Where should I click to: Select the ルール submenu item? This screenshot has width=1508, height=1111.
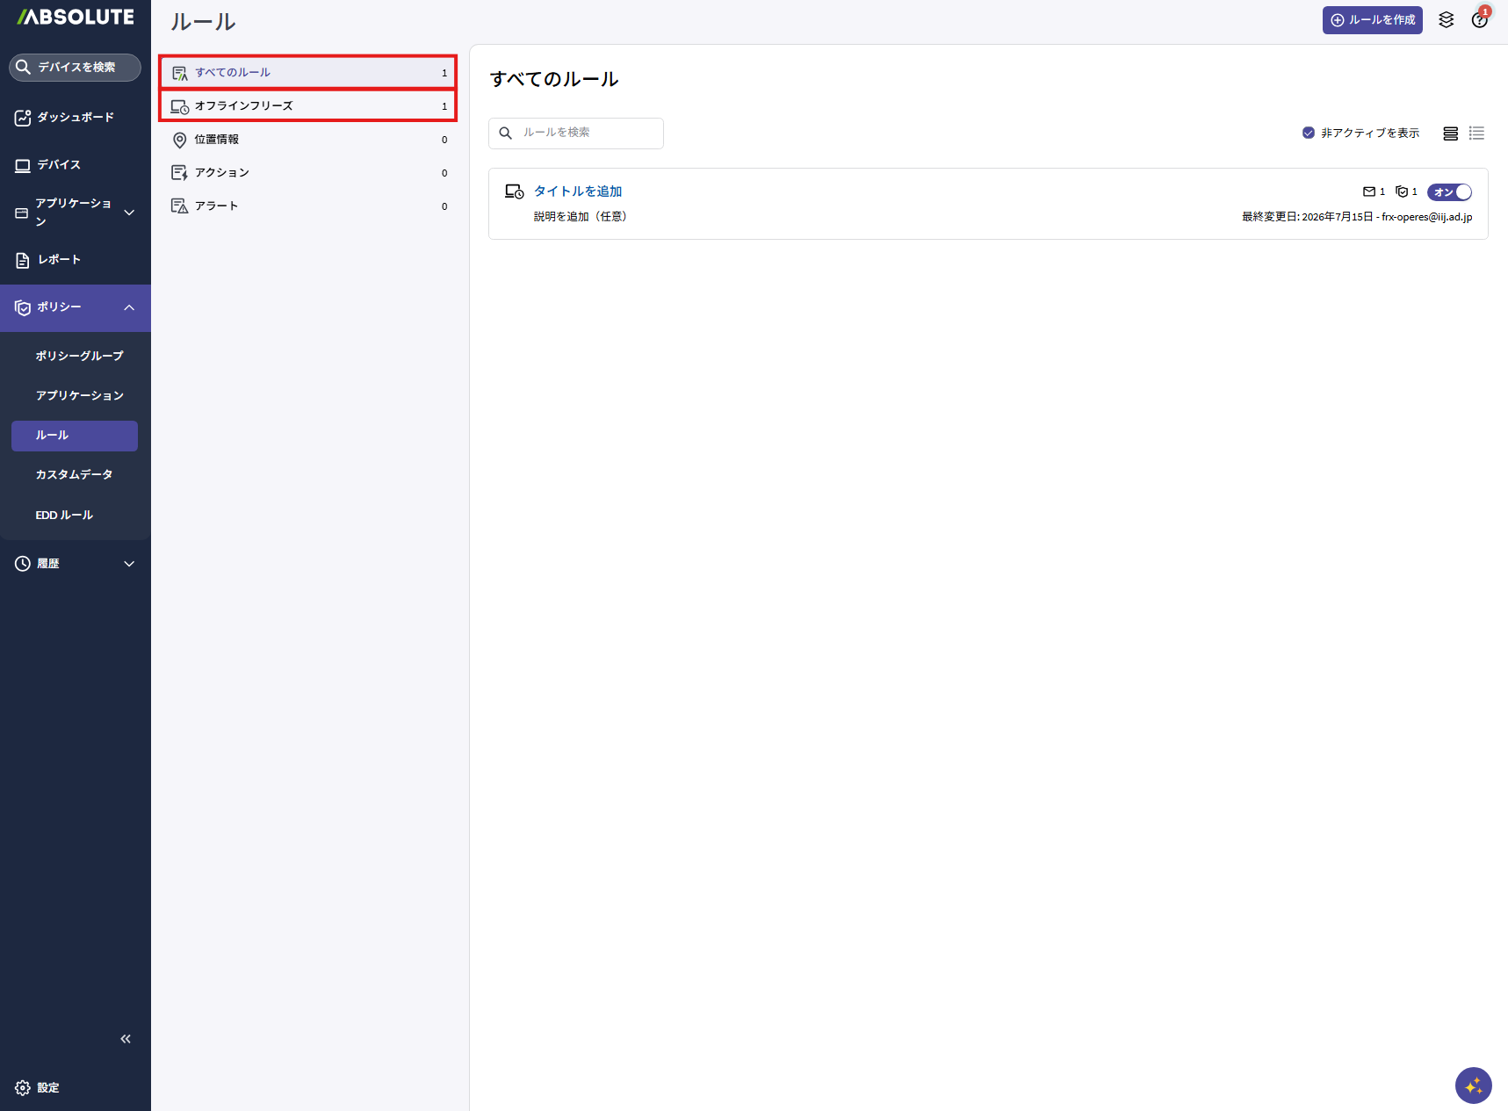[75, 436]
